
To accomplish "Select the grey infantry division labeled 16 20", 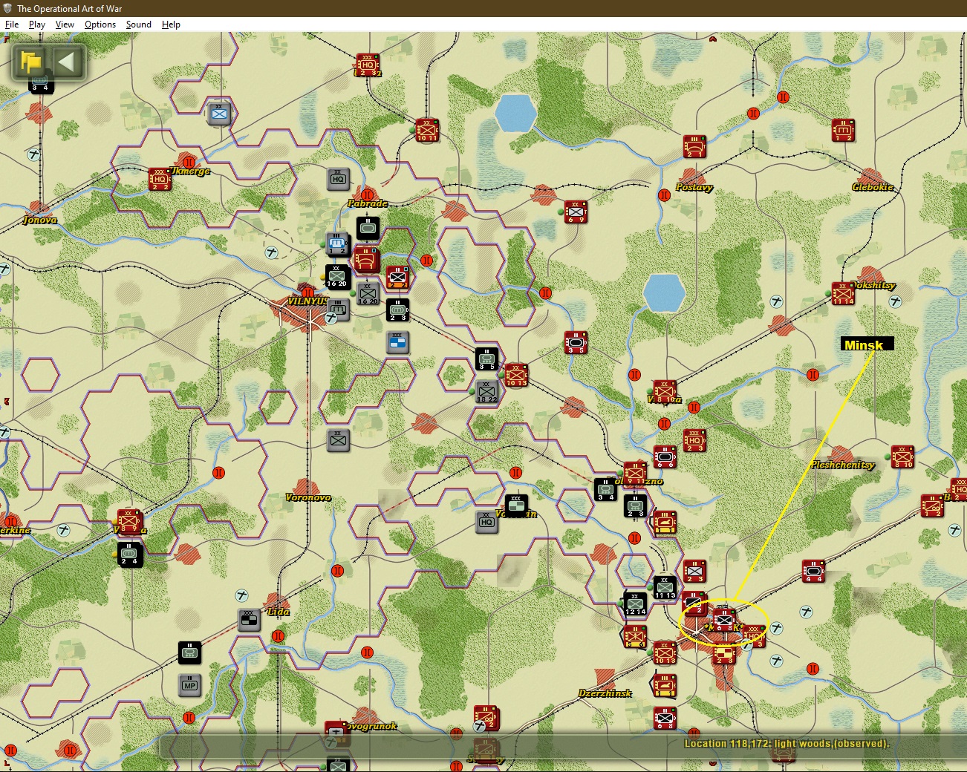I will pos(368,293).
